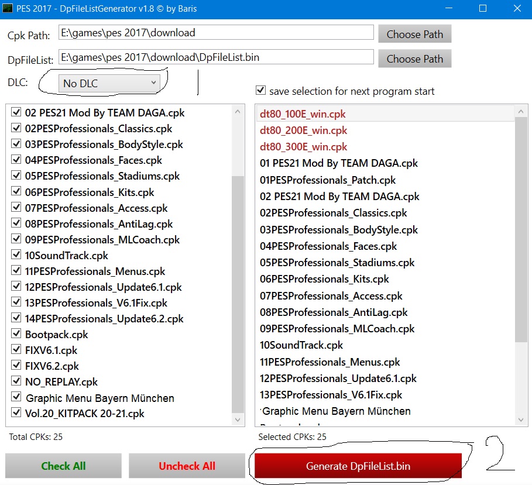
Task: Minimize the DpFileListGenerator window
Action: pyautogui.click(x=449, y=8)
